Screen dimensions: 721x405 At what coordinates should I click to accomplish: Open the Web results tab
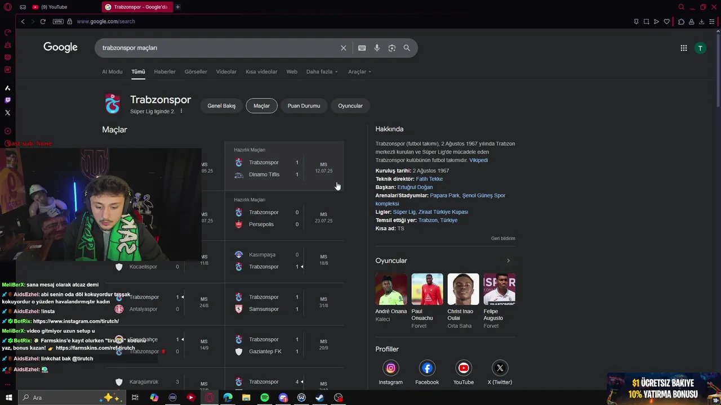pyautogui.click(x=292, y=71)
